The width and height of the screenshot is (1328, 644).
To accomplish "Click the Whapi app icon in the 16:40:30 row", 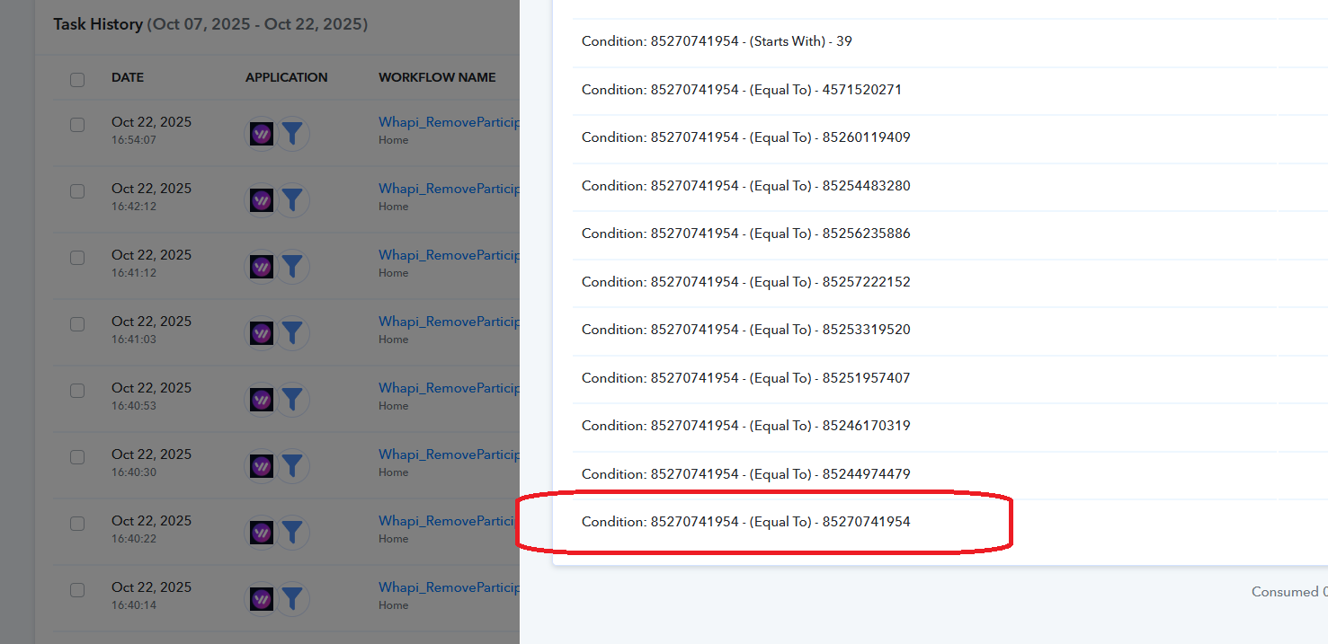I will [262, 466].
